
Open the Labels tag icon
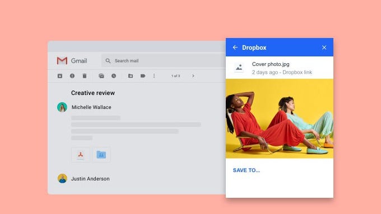coord(143,76)
